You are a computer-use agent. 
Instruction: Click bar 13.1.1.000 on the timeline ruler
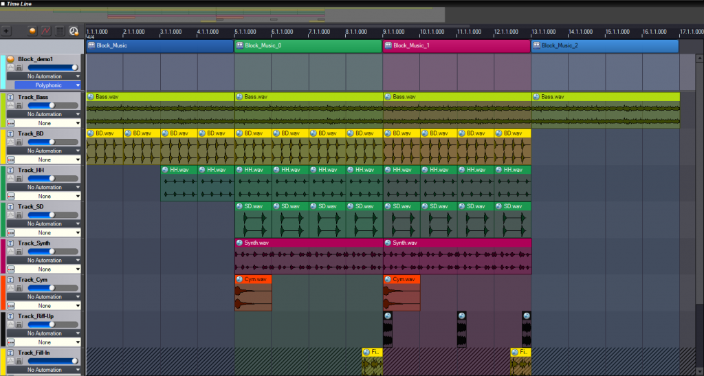[532, 32]
